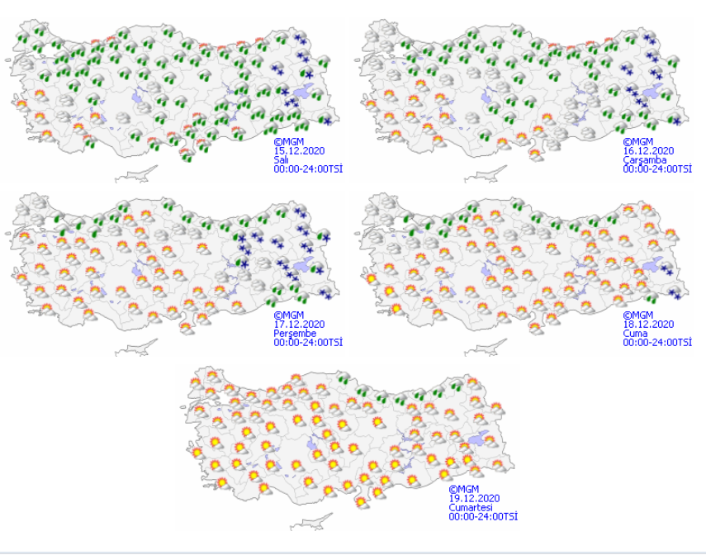Open the Cumartesi 19.12.2020 forecast map
Image resolution: width=706 pixels, height=555 pixels.
pyautogui.click(x=348, y=447)
